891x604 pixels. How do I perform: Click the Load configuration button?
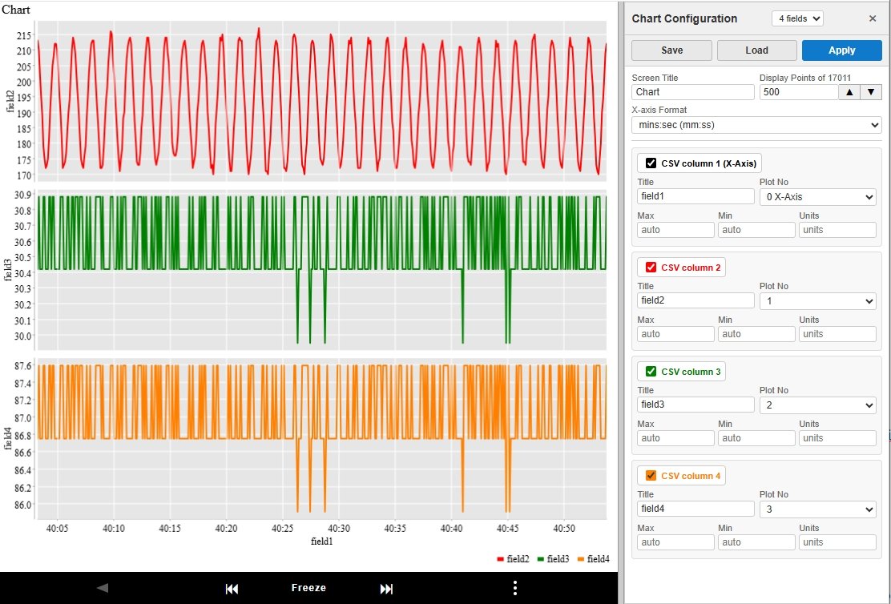(x=756, y=50)
